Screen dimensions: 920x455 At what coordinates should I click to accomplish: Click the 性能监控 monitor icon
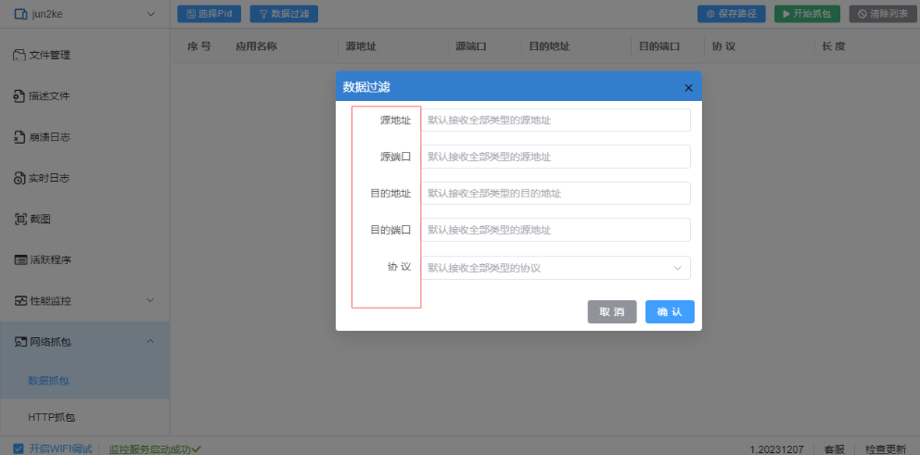20,301
